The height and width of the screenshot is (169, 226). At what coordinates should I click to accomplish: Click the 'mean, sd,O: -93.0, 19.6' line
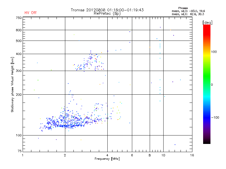(188, 11)
